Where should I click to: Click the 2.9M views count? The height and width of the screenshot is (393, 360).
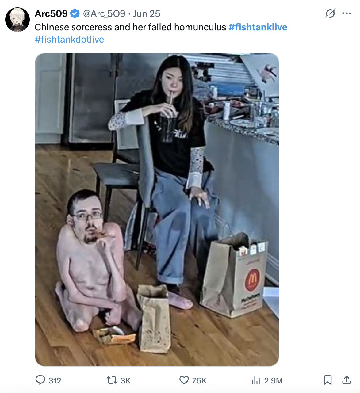tap(273, 380)
